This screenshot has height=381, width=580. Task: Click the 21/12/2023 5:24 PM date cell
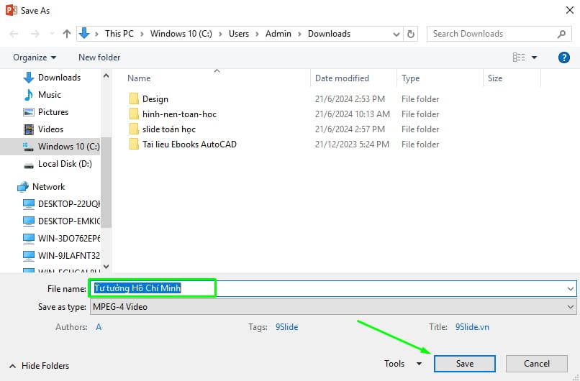[352, 144]
